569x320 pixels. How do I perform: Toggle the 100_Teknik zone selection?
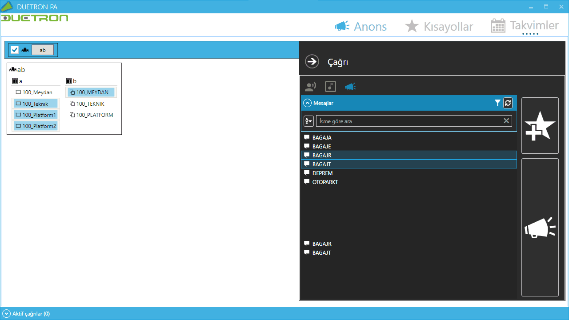(35, 104)
